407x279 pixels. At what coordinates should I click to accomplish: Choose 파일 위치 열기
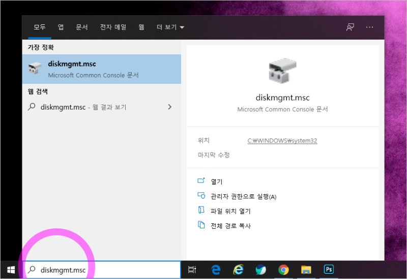pyautogui.click(x=230, y=211)
